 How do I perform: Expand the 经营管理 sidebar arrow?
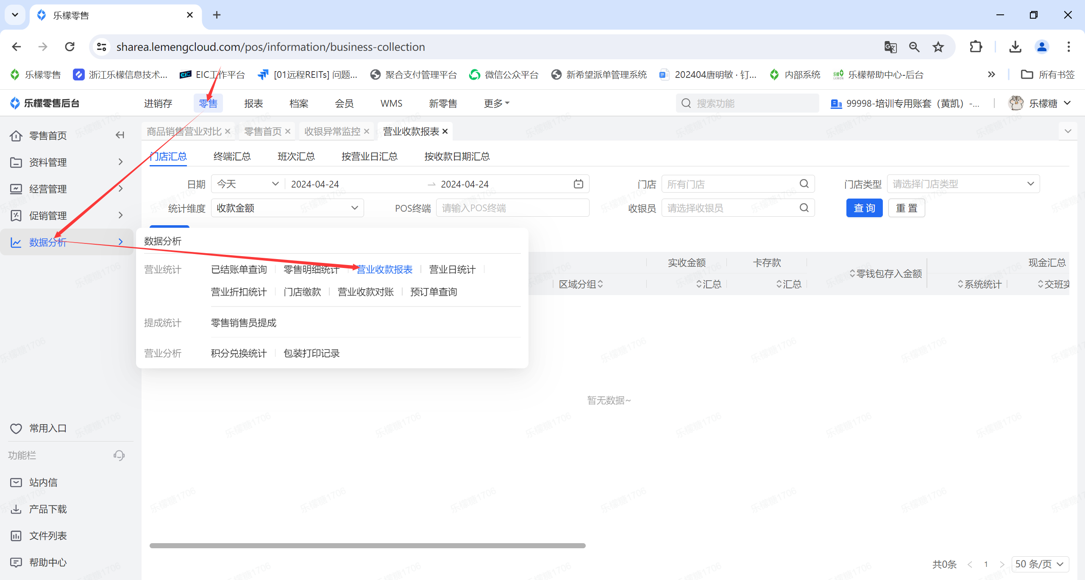(x=121, y=189)
